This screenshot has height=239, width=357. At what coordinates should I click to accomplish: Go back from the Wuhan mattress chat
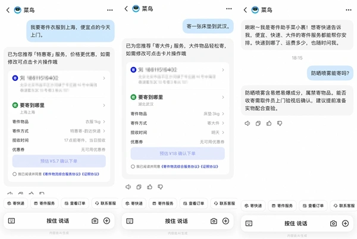pos(126,9)
